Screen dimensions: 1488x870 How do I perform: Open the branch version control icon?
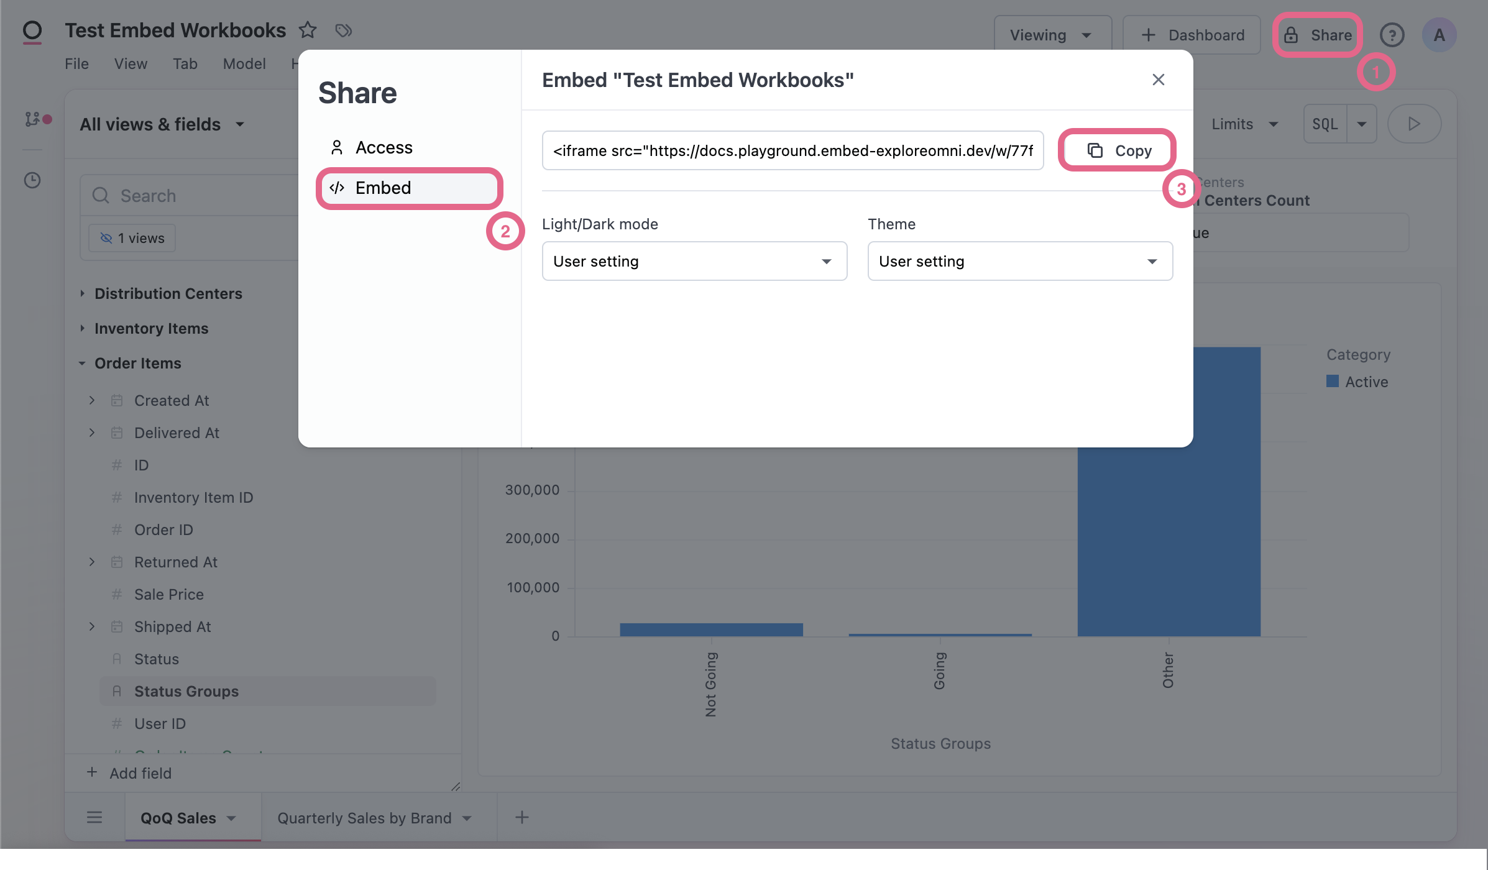[x=32, y=119]
